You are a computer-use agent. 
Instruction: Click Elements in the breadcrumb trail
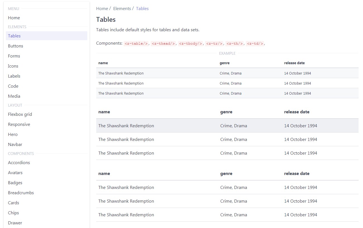tap(122, 9)
